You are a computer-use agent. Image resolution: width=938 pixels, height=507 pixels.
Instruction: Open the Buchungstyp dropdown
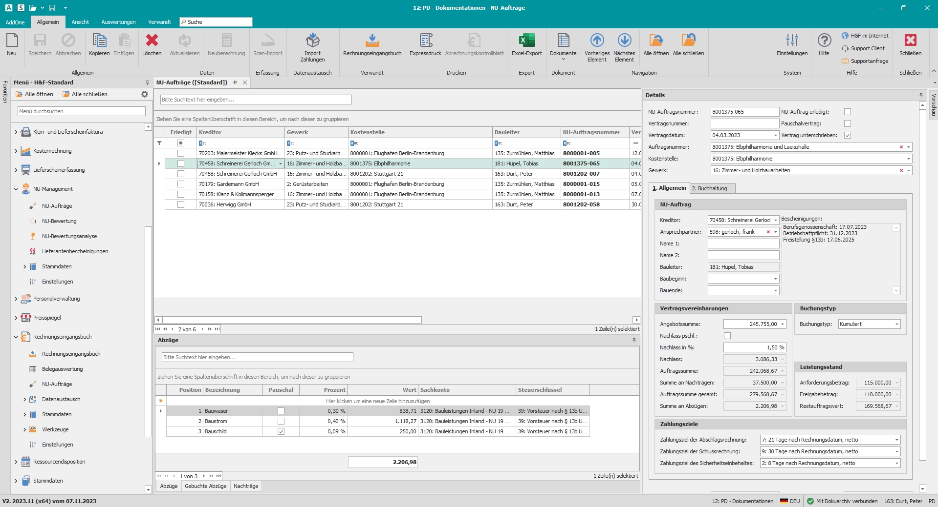point(897,324)
